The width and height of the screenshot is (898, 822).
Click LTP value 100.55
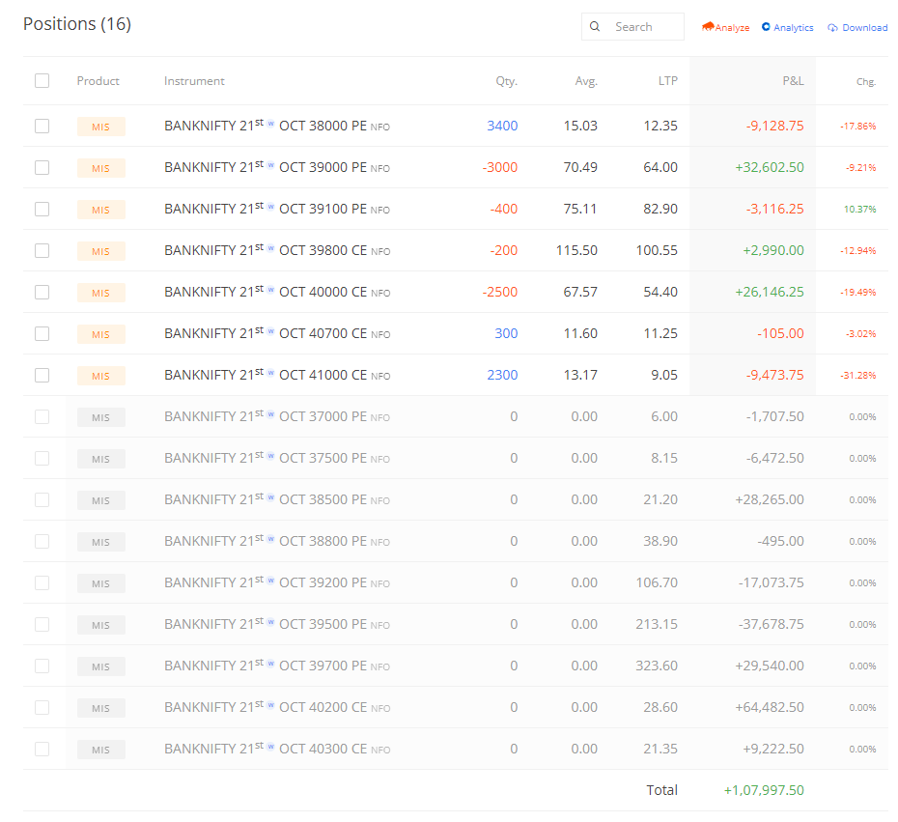(x=657, y=250)
